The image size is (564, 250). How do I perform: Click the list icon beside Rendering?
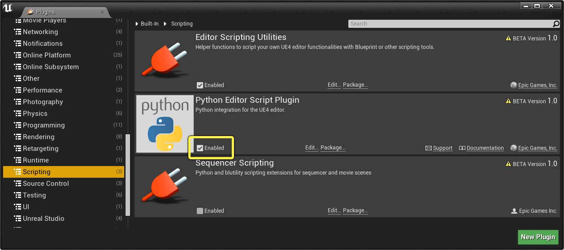click(x=18, y=137)
